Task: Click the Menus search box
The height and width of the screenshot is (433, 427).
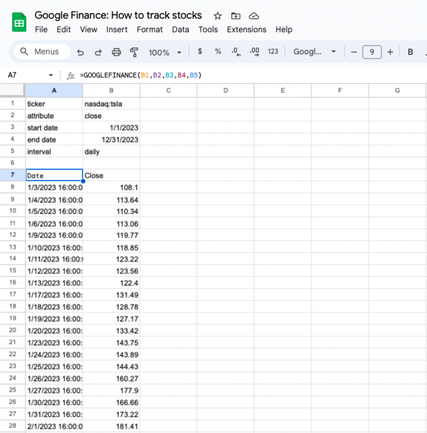Action: click(x=42, y=51)
